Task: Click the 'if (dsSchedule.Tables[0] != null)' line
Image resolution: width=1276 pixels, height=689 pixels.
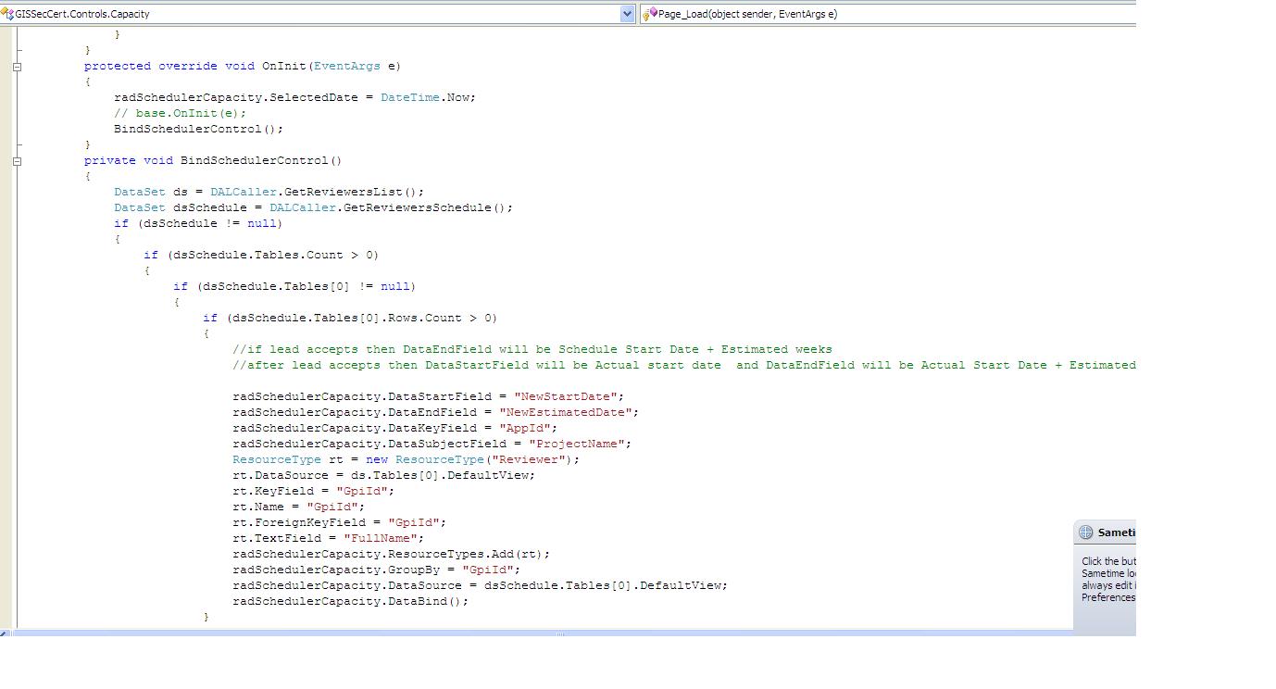Action: [x=294, y=286]
